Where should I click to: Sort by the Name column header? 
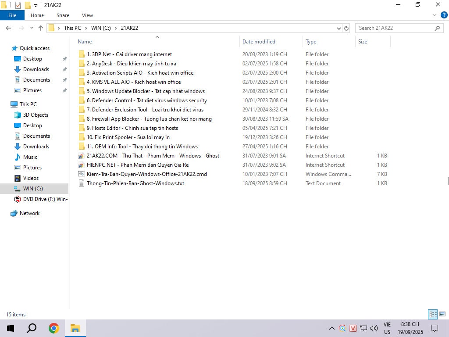(85, 42)
